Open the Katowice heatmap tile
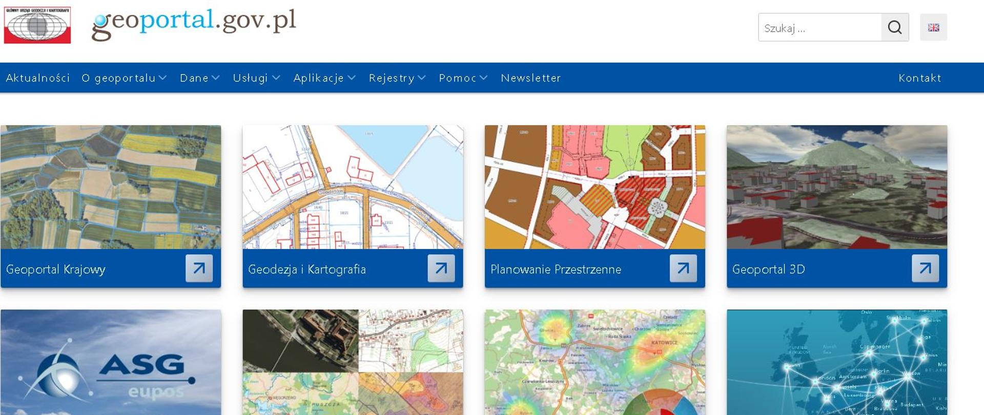The width and height of the screenshot is (984, 415). [595, 362]
